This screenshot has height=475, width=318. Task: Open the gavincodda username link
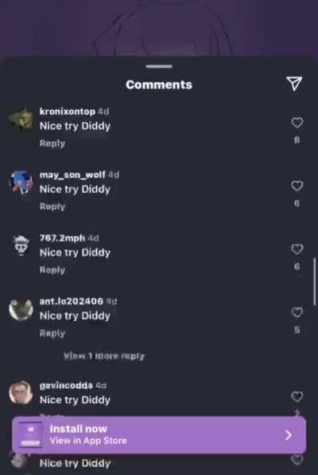coord(66,385)
